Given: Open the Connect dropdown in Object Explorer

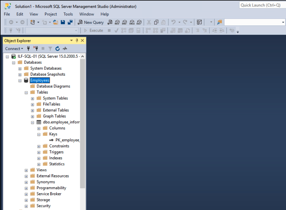Looking at the screenshot, I should coord(14,49).
